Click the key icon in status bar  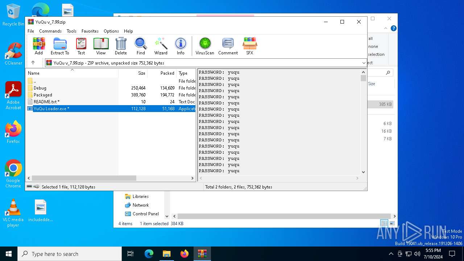(x=36, y=187)
